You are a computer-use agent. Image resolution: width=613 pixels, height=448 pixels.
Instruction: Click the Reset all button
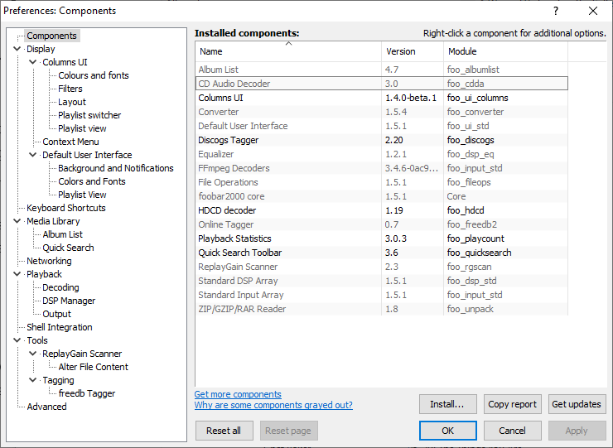(224, 431)
